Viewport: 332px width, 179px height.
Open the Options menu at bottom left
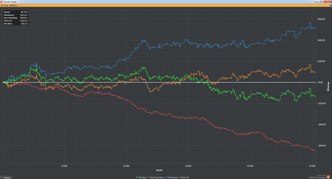(x=6, y=178)
